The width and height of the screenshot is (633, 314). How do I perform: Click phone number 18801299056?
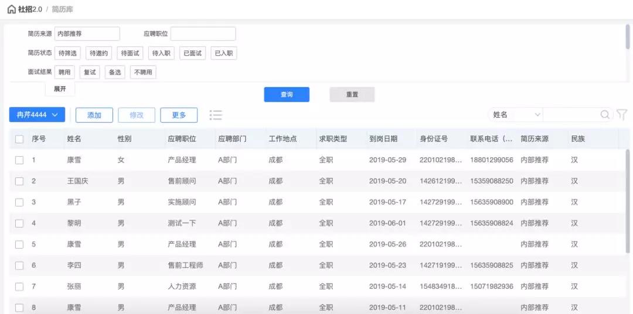click(492, 160)
